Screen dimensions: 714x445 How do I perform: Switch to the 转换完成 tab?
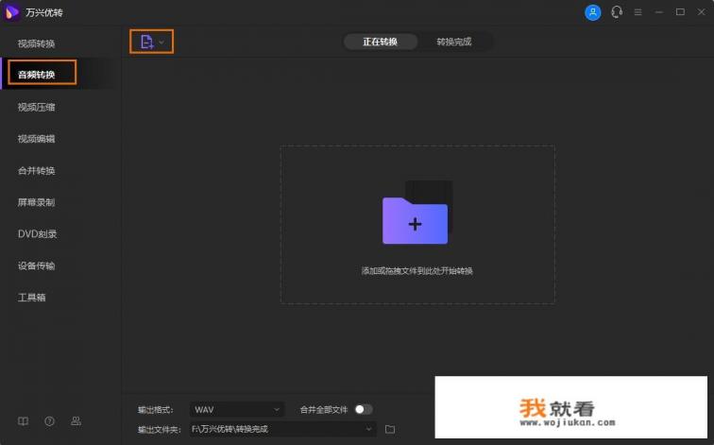pyautogui.click(x=453, y=42)
